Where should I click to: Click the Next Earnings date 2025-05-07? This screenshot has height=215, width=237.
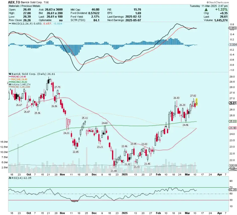point(133,20)
